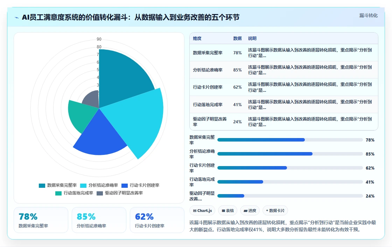Toggle 行动卡片创建率 legend color box
The image size is (392, 247).
click(x=125, y=185)
